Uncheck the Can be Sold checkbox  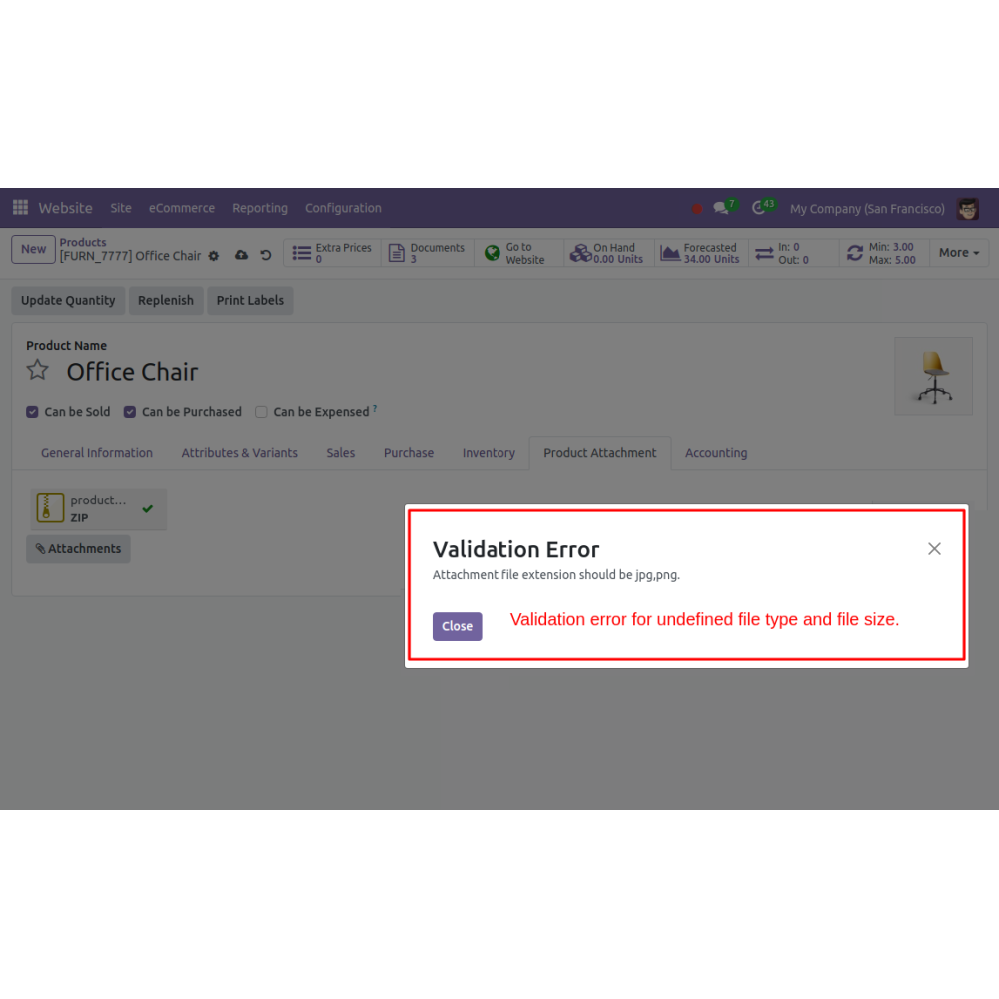click(32, 412)
